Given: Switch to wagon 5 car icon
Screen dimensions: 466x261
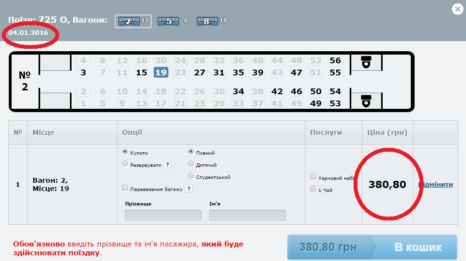Looking at the screenshot, I should pyautogui.click(x=168, y=21).
